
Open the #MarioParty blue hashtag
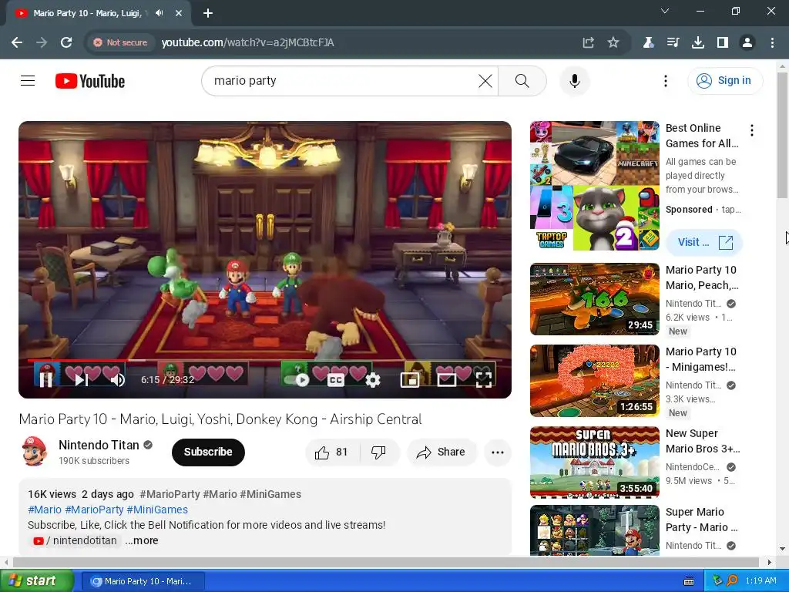pos(94,510)
